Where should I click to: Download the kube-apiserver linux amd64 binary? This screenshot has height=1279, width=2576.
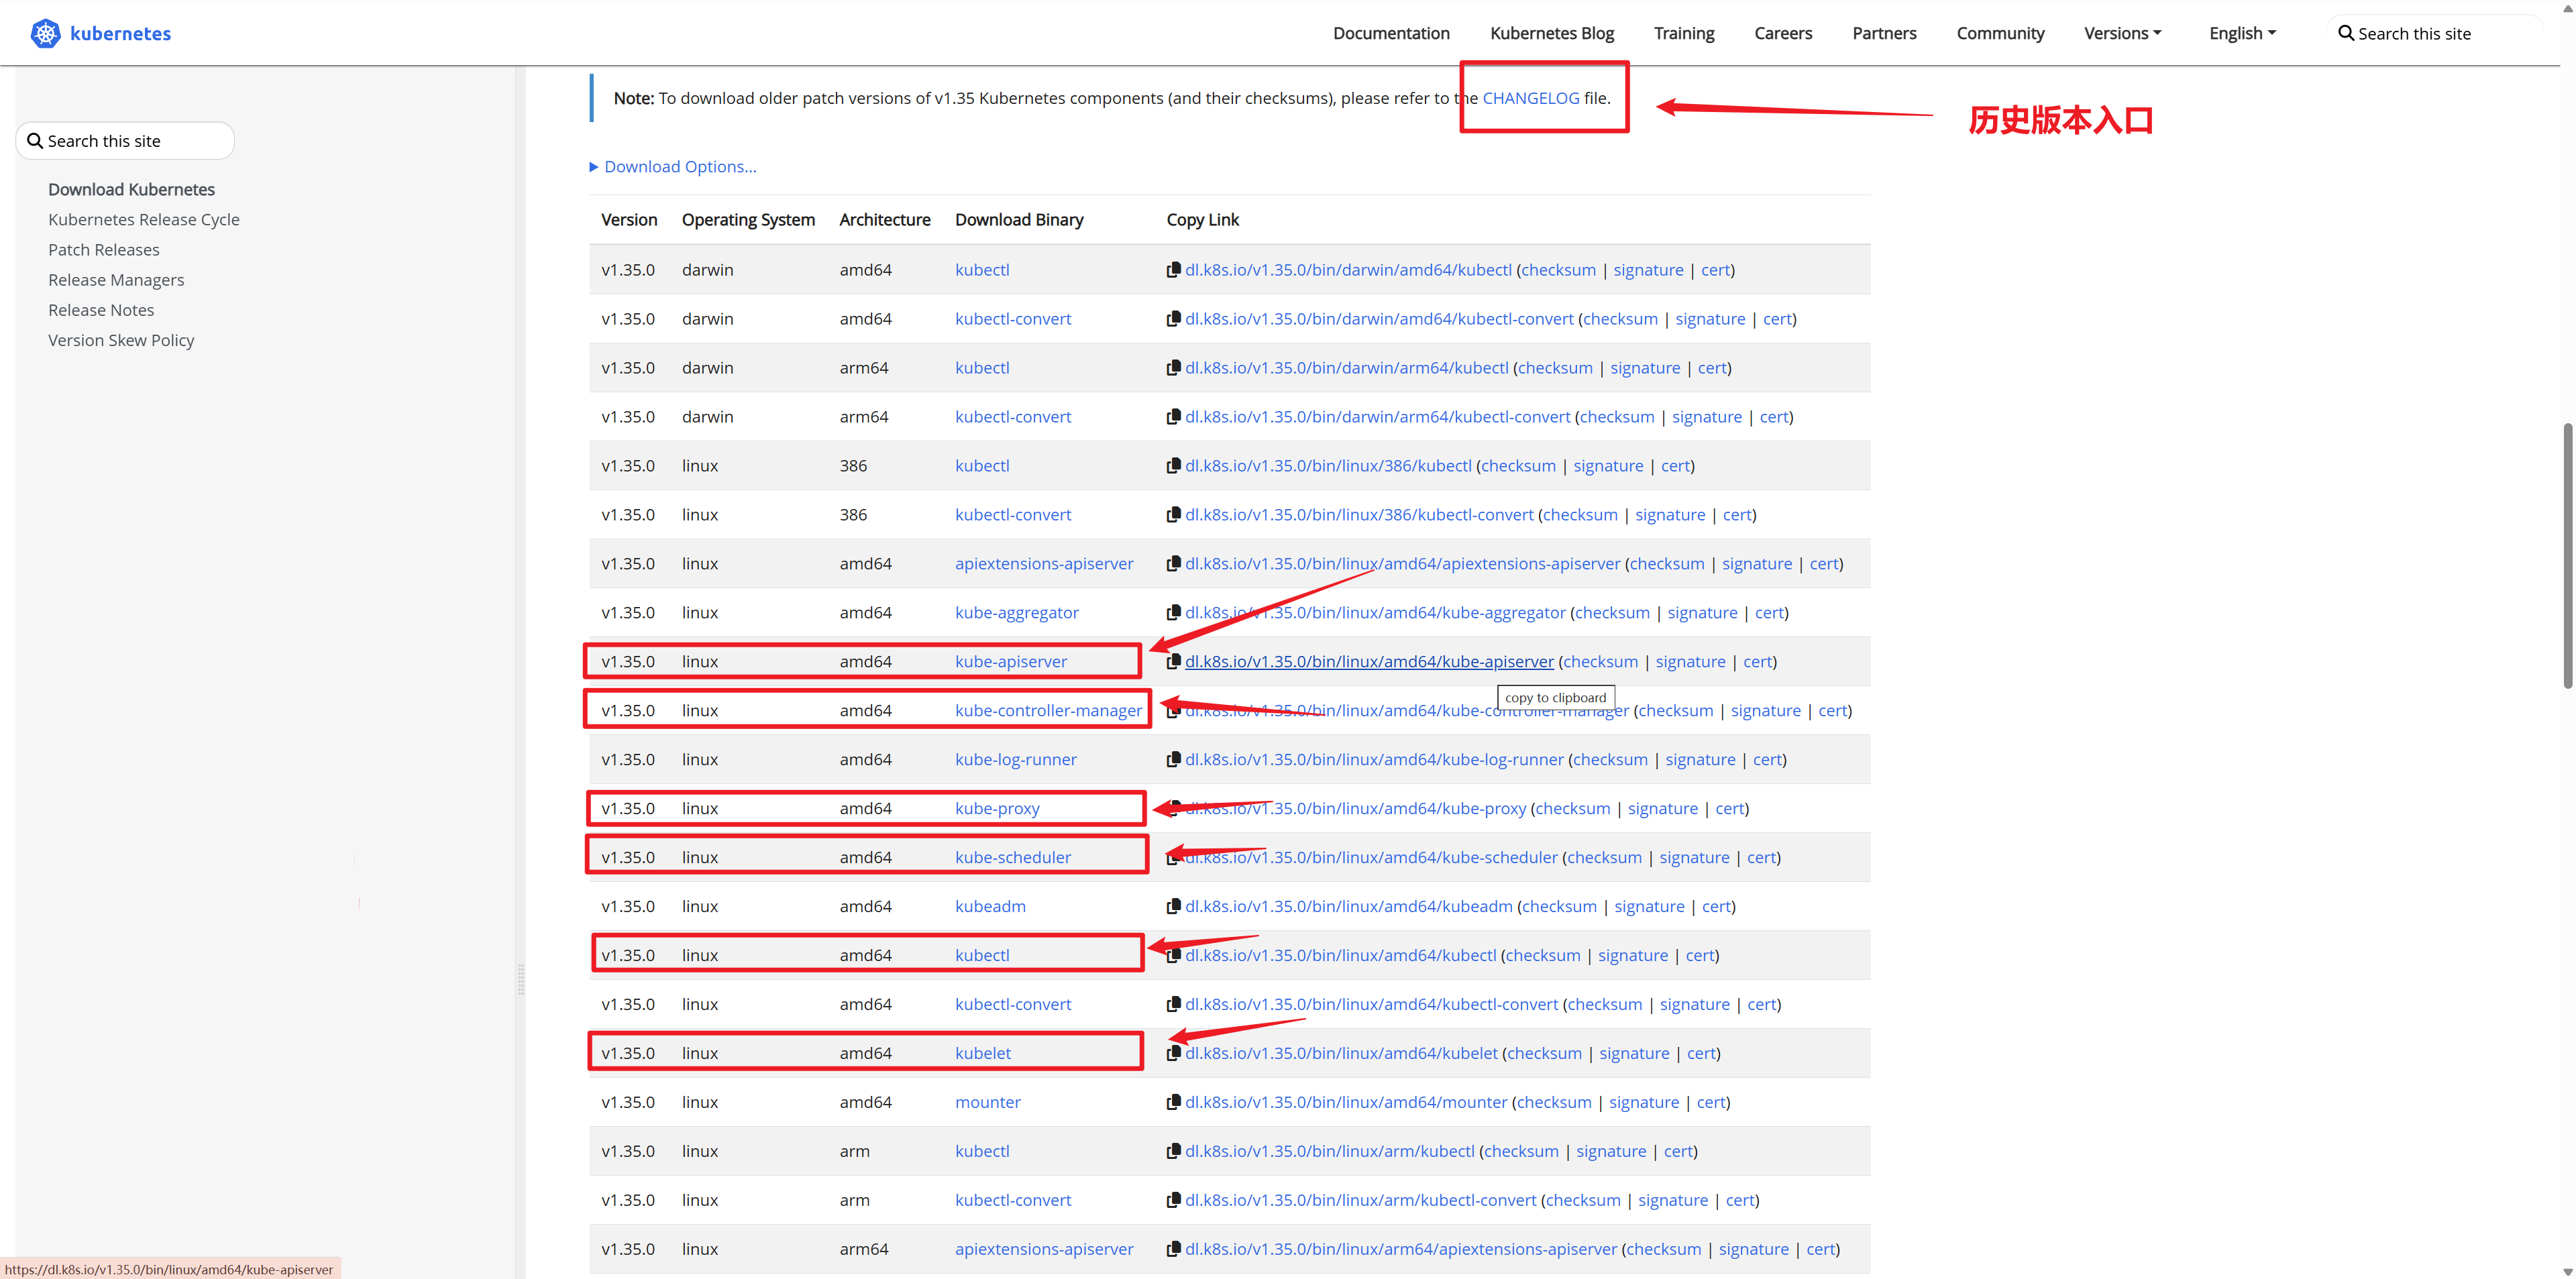pos(1010,662)
